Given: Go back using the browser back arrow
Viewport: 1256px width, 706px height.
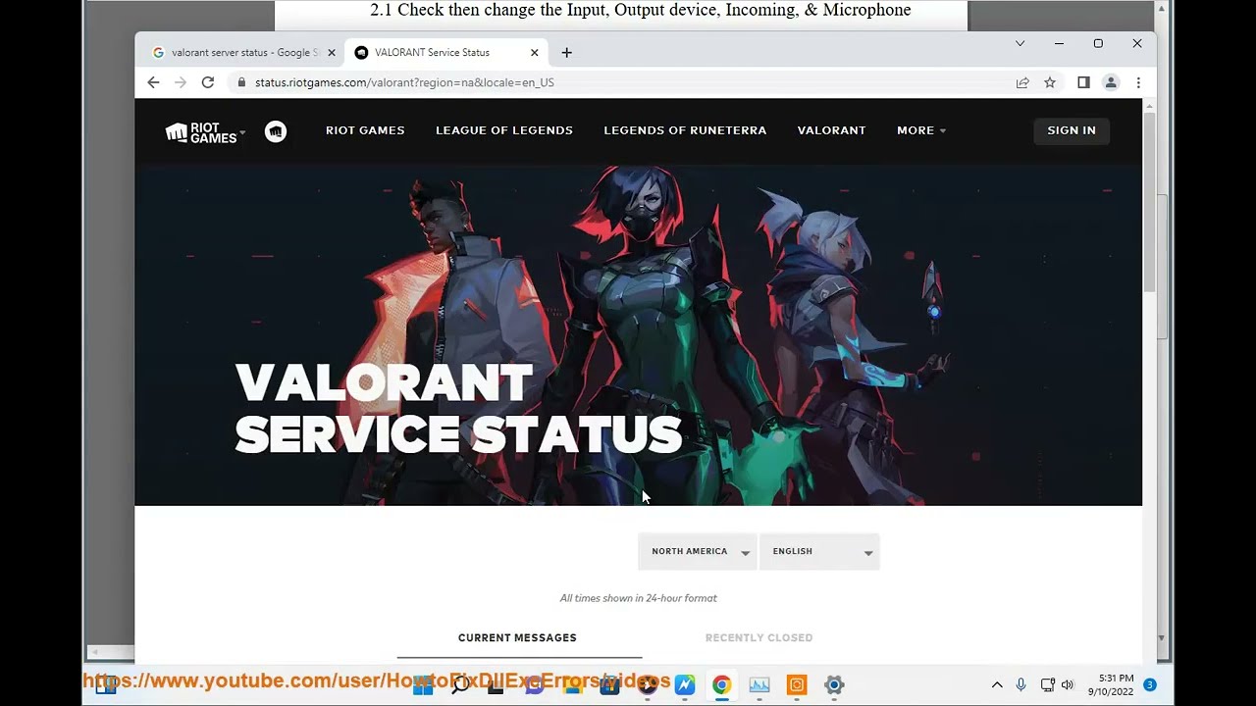Looking at the screenshot, I should click(x=153, y=82).
